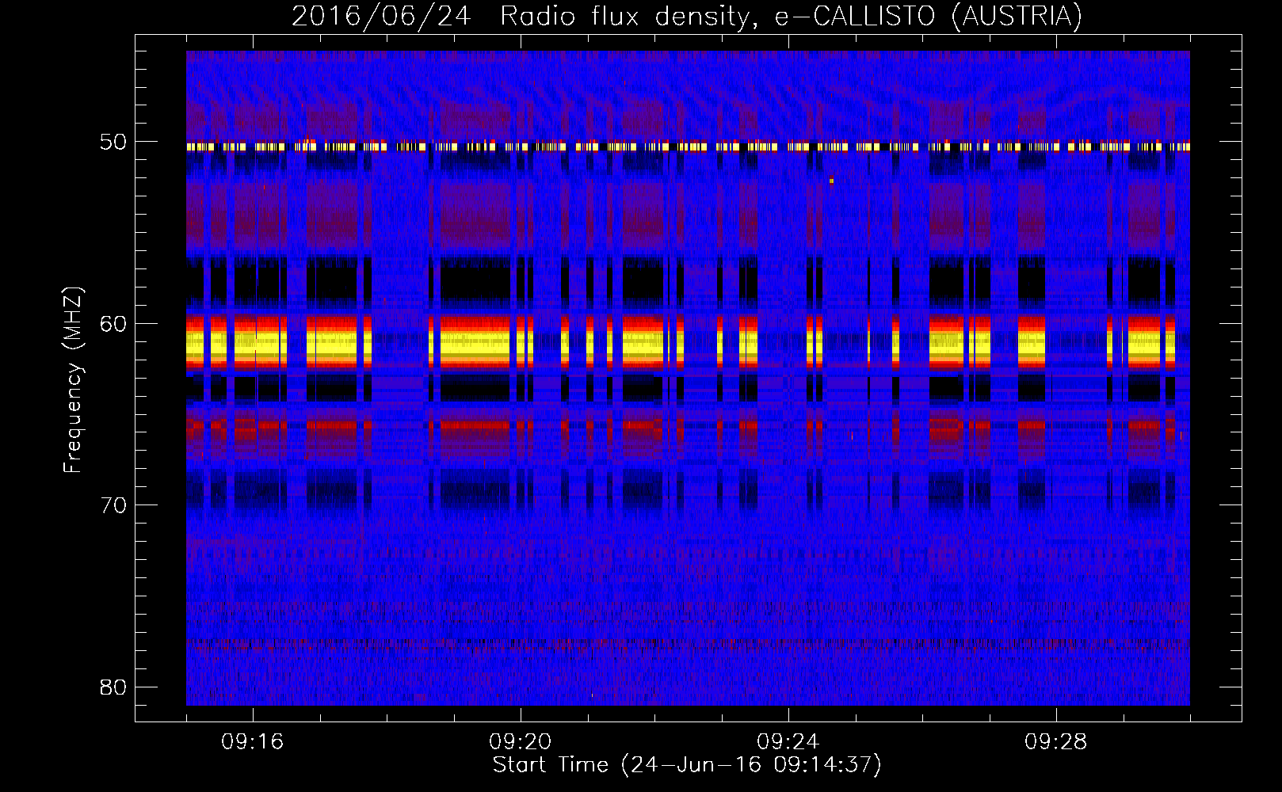Image resolution: width=1282 pixels, height=792 pixels.
Task: Click the 80 frequency tick label
Action: click(113, 687)
